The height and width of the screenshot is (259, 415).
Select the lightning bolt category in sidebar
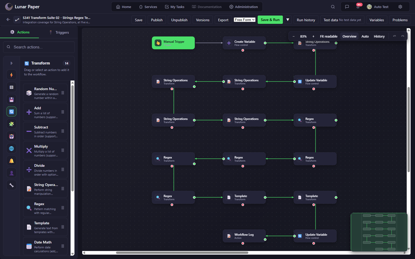tap(11, 75)
